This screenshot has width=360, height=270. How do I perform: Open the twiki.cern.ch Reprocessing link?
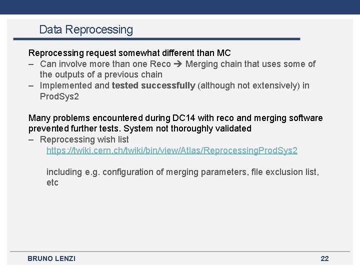click(x=171, y=150)
